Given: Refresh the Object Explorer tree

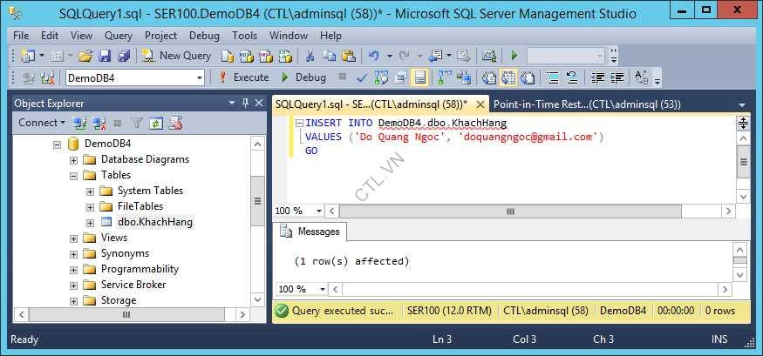Looking at the screenshot, I should 157,124.
